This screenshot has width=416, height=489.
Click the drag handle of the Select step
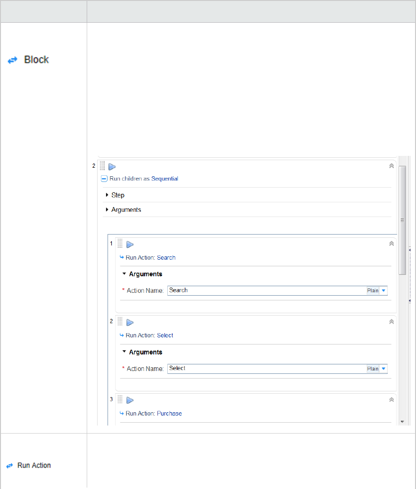pos(120,322)
